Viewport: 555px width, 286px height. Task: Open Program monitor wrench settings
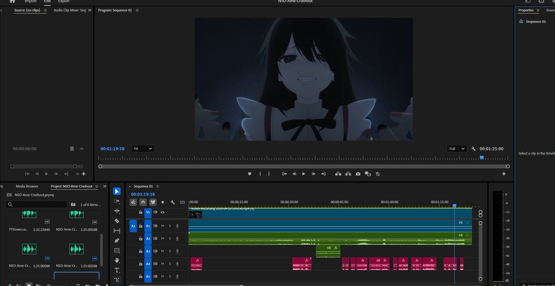(474, 149)
